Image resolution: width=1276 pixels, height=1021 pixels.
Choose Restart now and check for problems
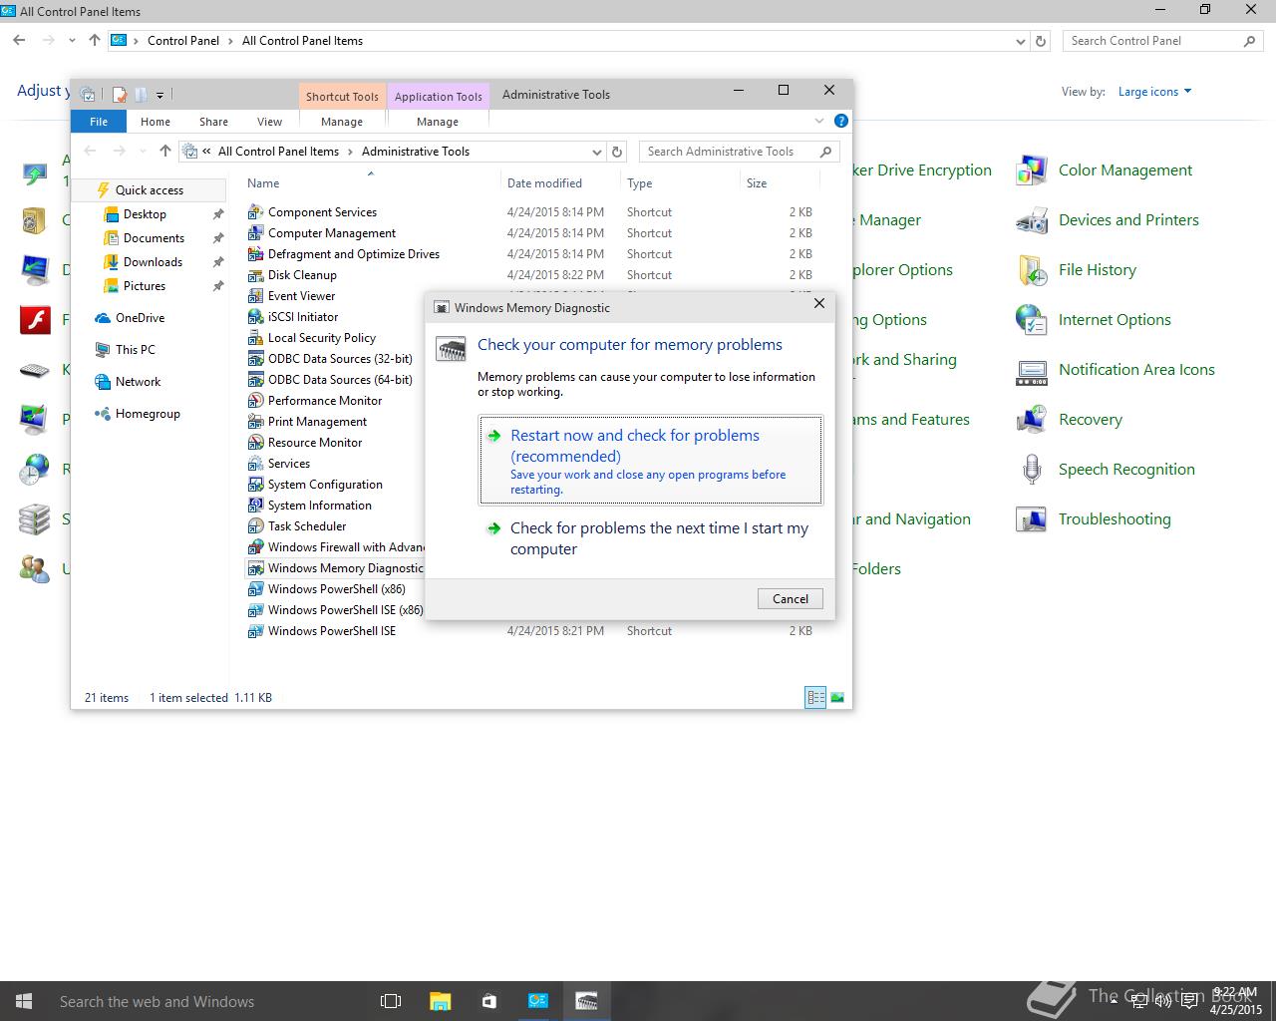click(x=651, y=460)
